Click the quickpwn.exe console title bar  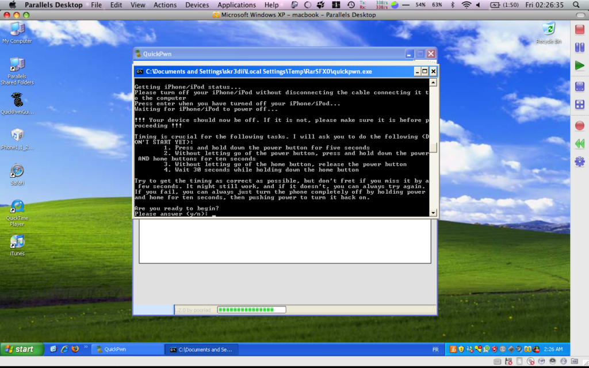tap(285, 71)
